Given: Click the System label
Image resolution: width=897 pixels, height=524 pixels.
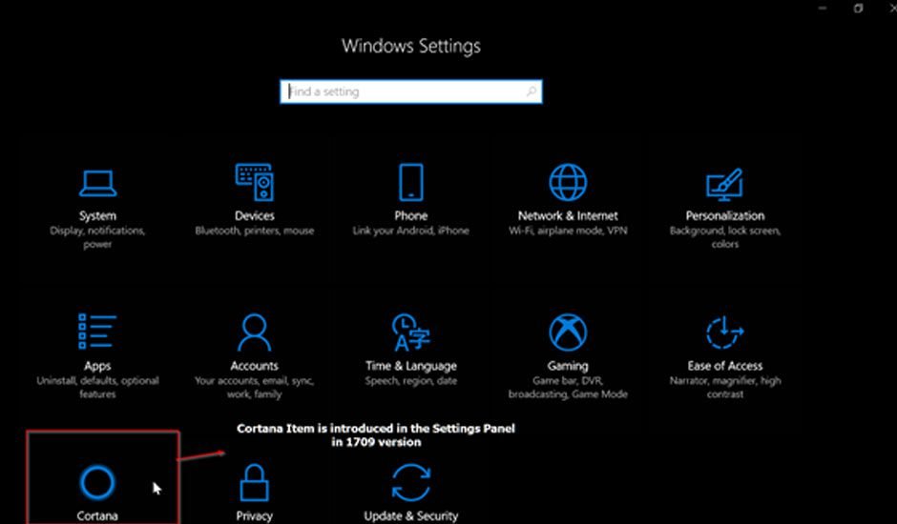Looking at the screenshot, I should click(98, 215).
